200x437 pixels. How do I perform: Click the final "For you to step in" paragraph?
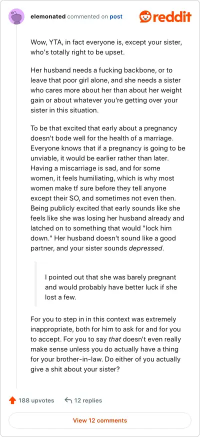pos(105,344)
